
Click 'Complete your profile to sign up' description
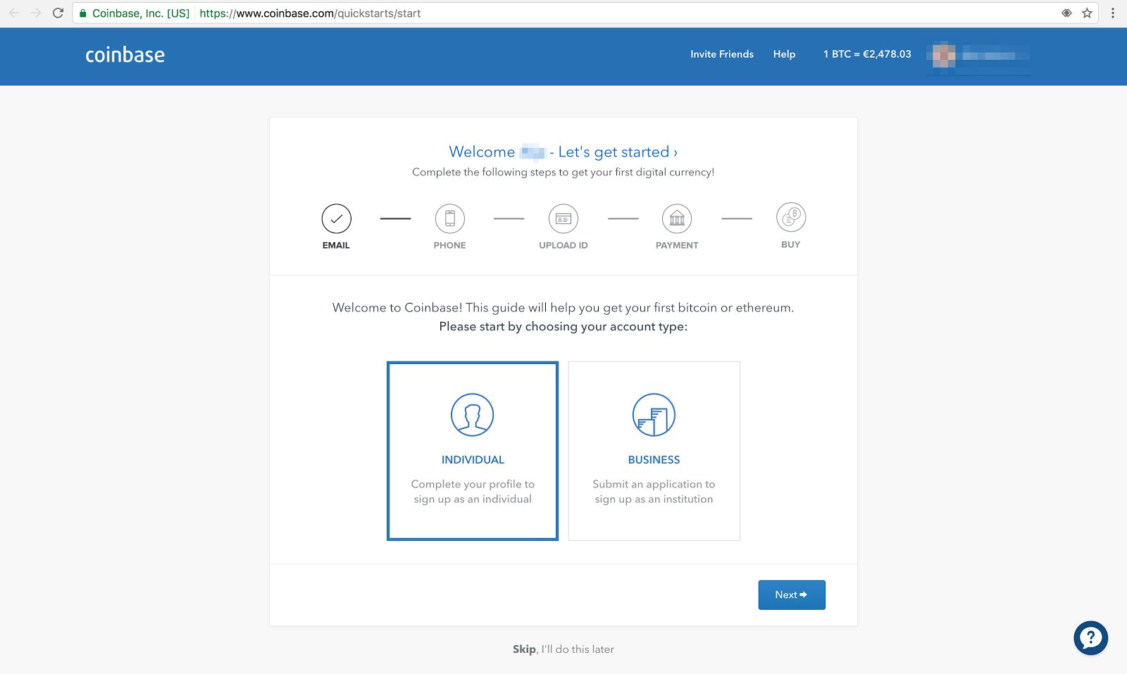click(473, 492)
